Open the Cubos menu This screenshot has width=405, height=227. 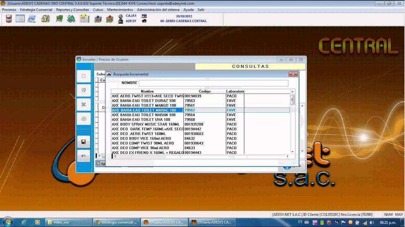(98, 10)
